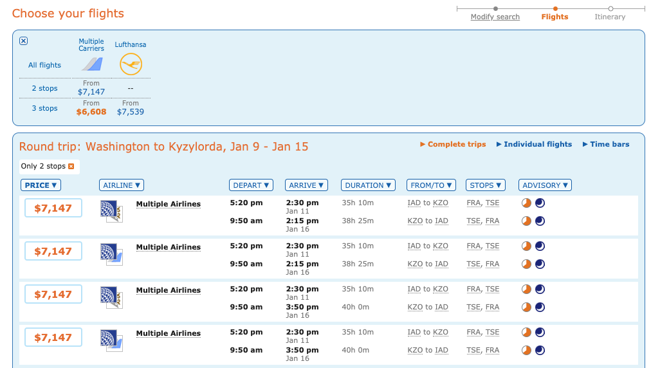Open the ADVISORY sort dropdown
Image resolution: width=651 pixels, height=368 pixels.
(545, 185)
